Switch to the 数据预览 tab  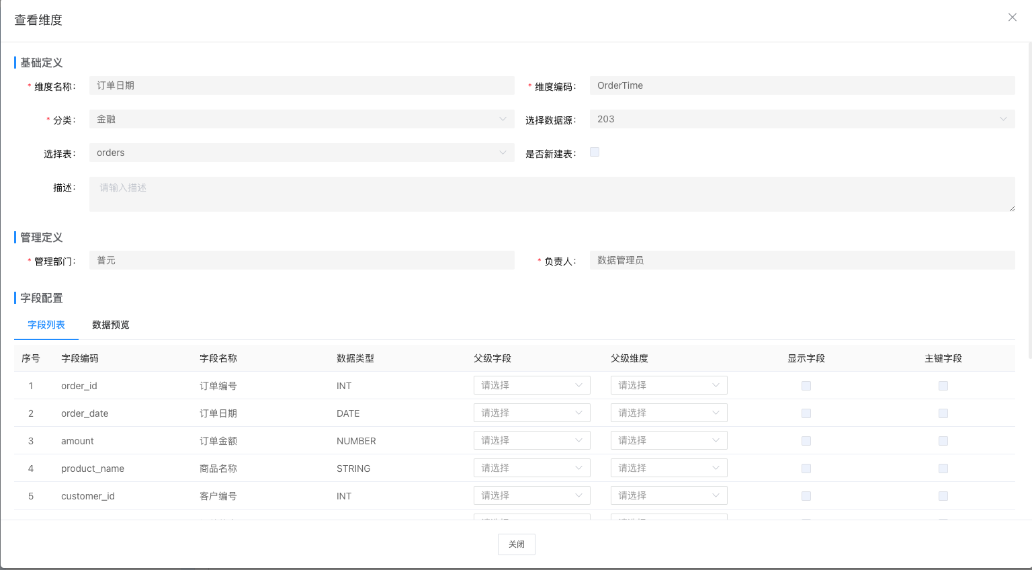(x=110, y=325)
